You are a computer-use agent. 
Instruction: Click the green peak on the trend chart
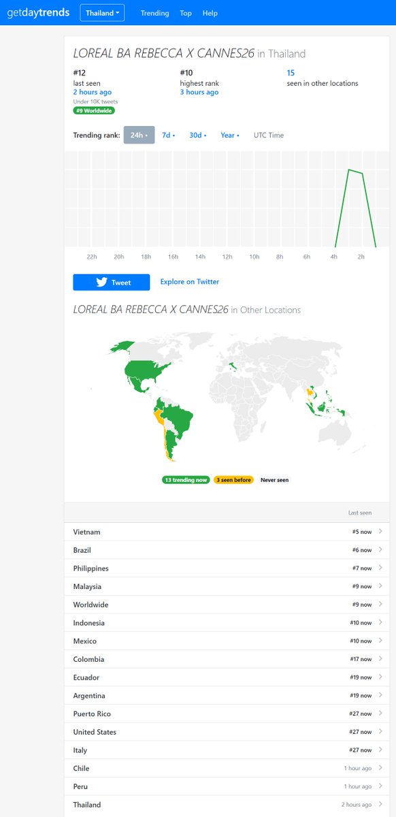click(350, 170)
